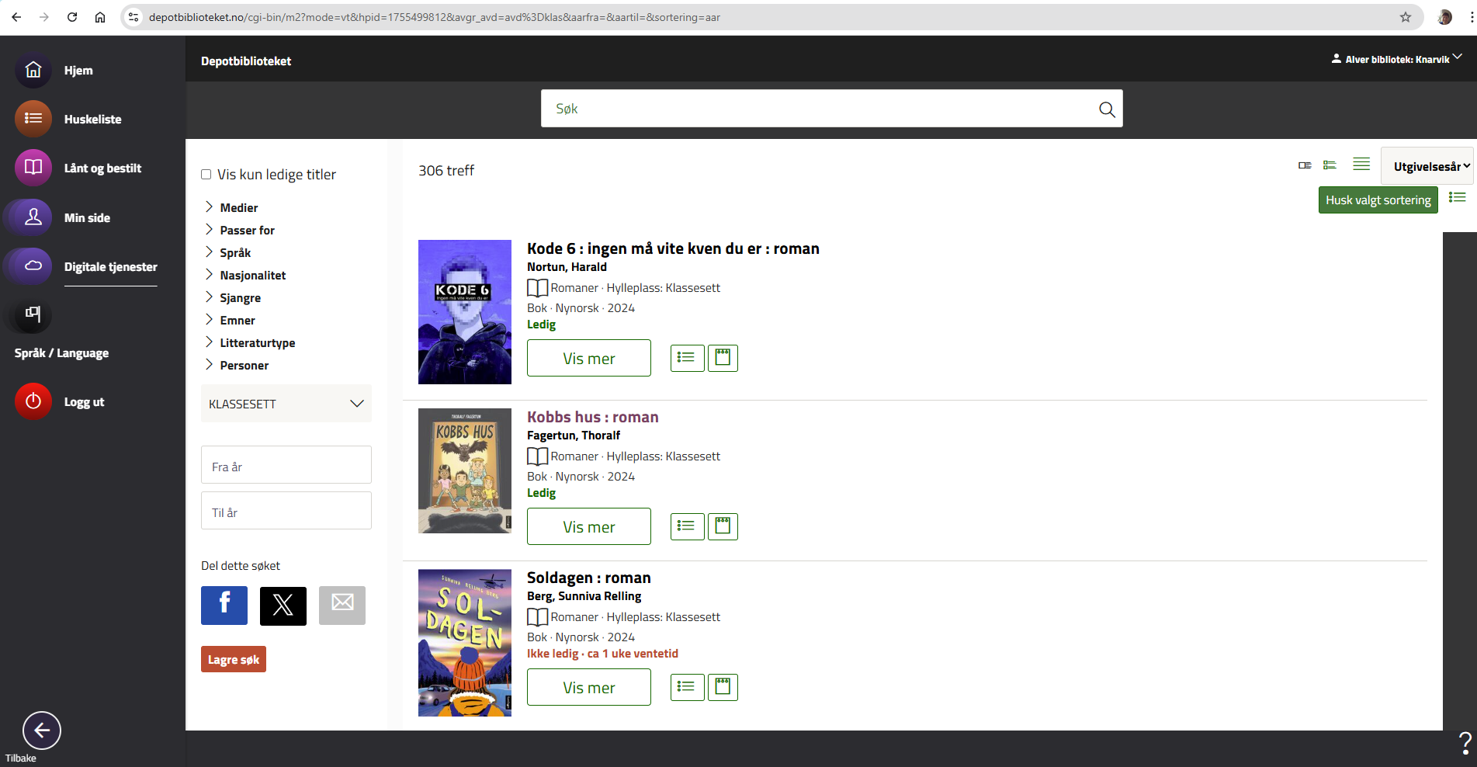
Task: Switch to compact list view icon
Action: click(1361, 165)
